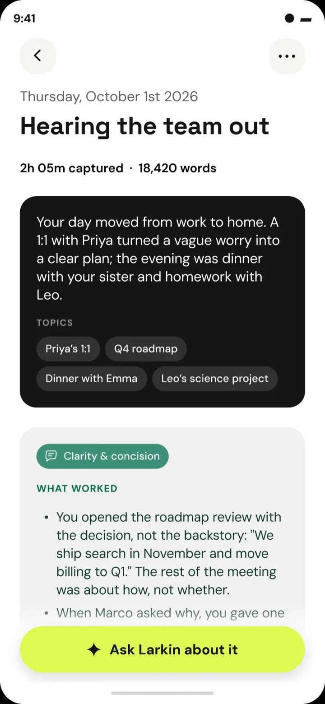The height and width of the screenshot is (704, 325).
Task: Select the Priya's 1:1 topic chip
Action: (x=68, y=349)
